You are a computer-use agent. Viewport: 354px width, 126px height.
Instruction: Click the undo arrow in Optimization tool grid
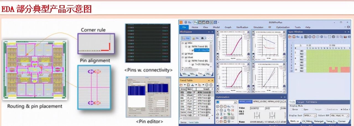coord(233,106)
